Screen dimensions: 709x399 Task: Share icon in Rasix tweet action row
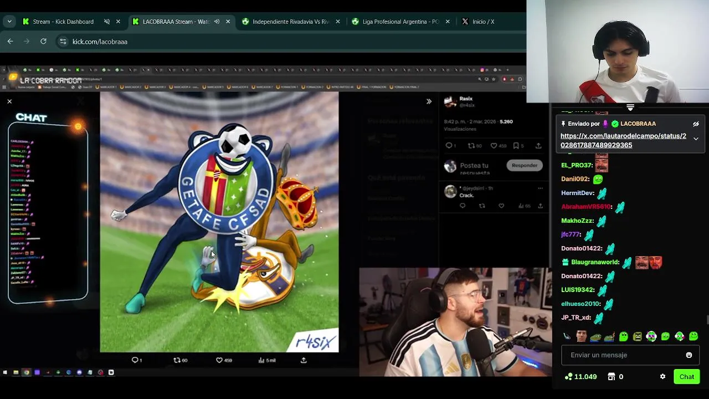click(538, 146)
